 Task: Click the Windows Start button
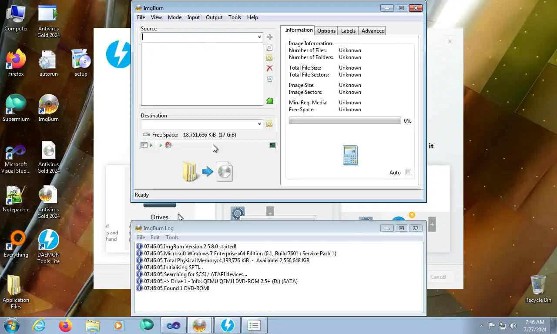(12, 325)
